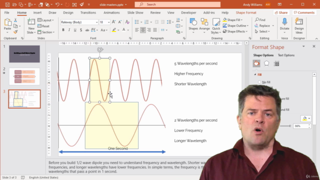Toggle Italic formatting
This screenshot has width=320, height=180.
coord(69,30)
